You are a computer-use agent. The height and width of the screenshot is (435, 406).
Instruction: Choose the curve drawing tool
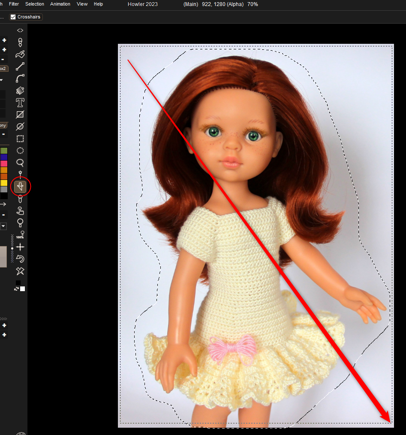point(20,79)
